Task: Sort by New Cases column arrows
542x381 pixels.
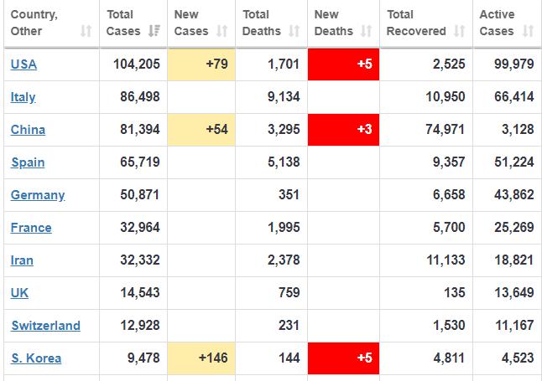Action: 221,31
